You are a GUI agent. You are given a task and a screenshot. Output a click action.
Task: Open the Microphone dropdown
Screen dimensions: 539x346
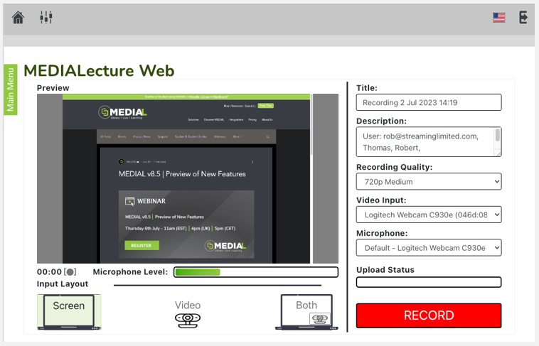[x=429, y=248]
